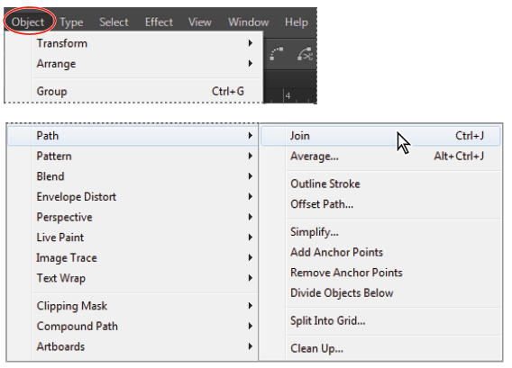Click the scissors path cut icon
The height and width of the screenshot is (368, 512).
pos(306,54)
